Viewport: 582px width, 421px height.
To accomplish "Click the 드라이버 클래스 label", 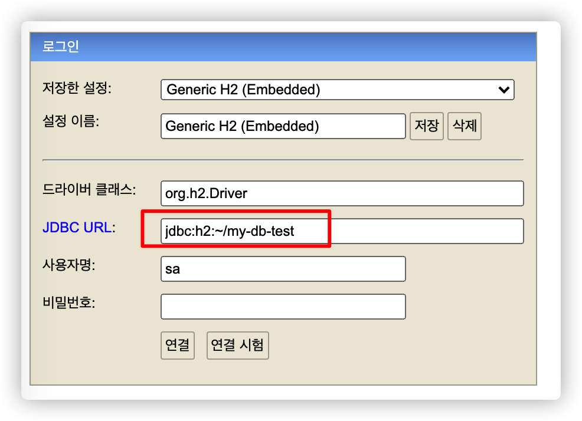I will click(89, 189).
